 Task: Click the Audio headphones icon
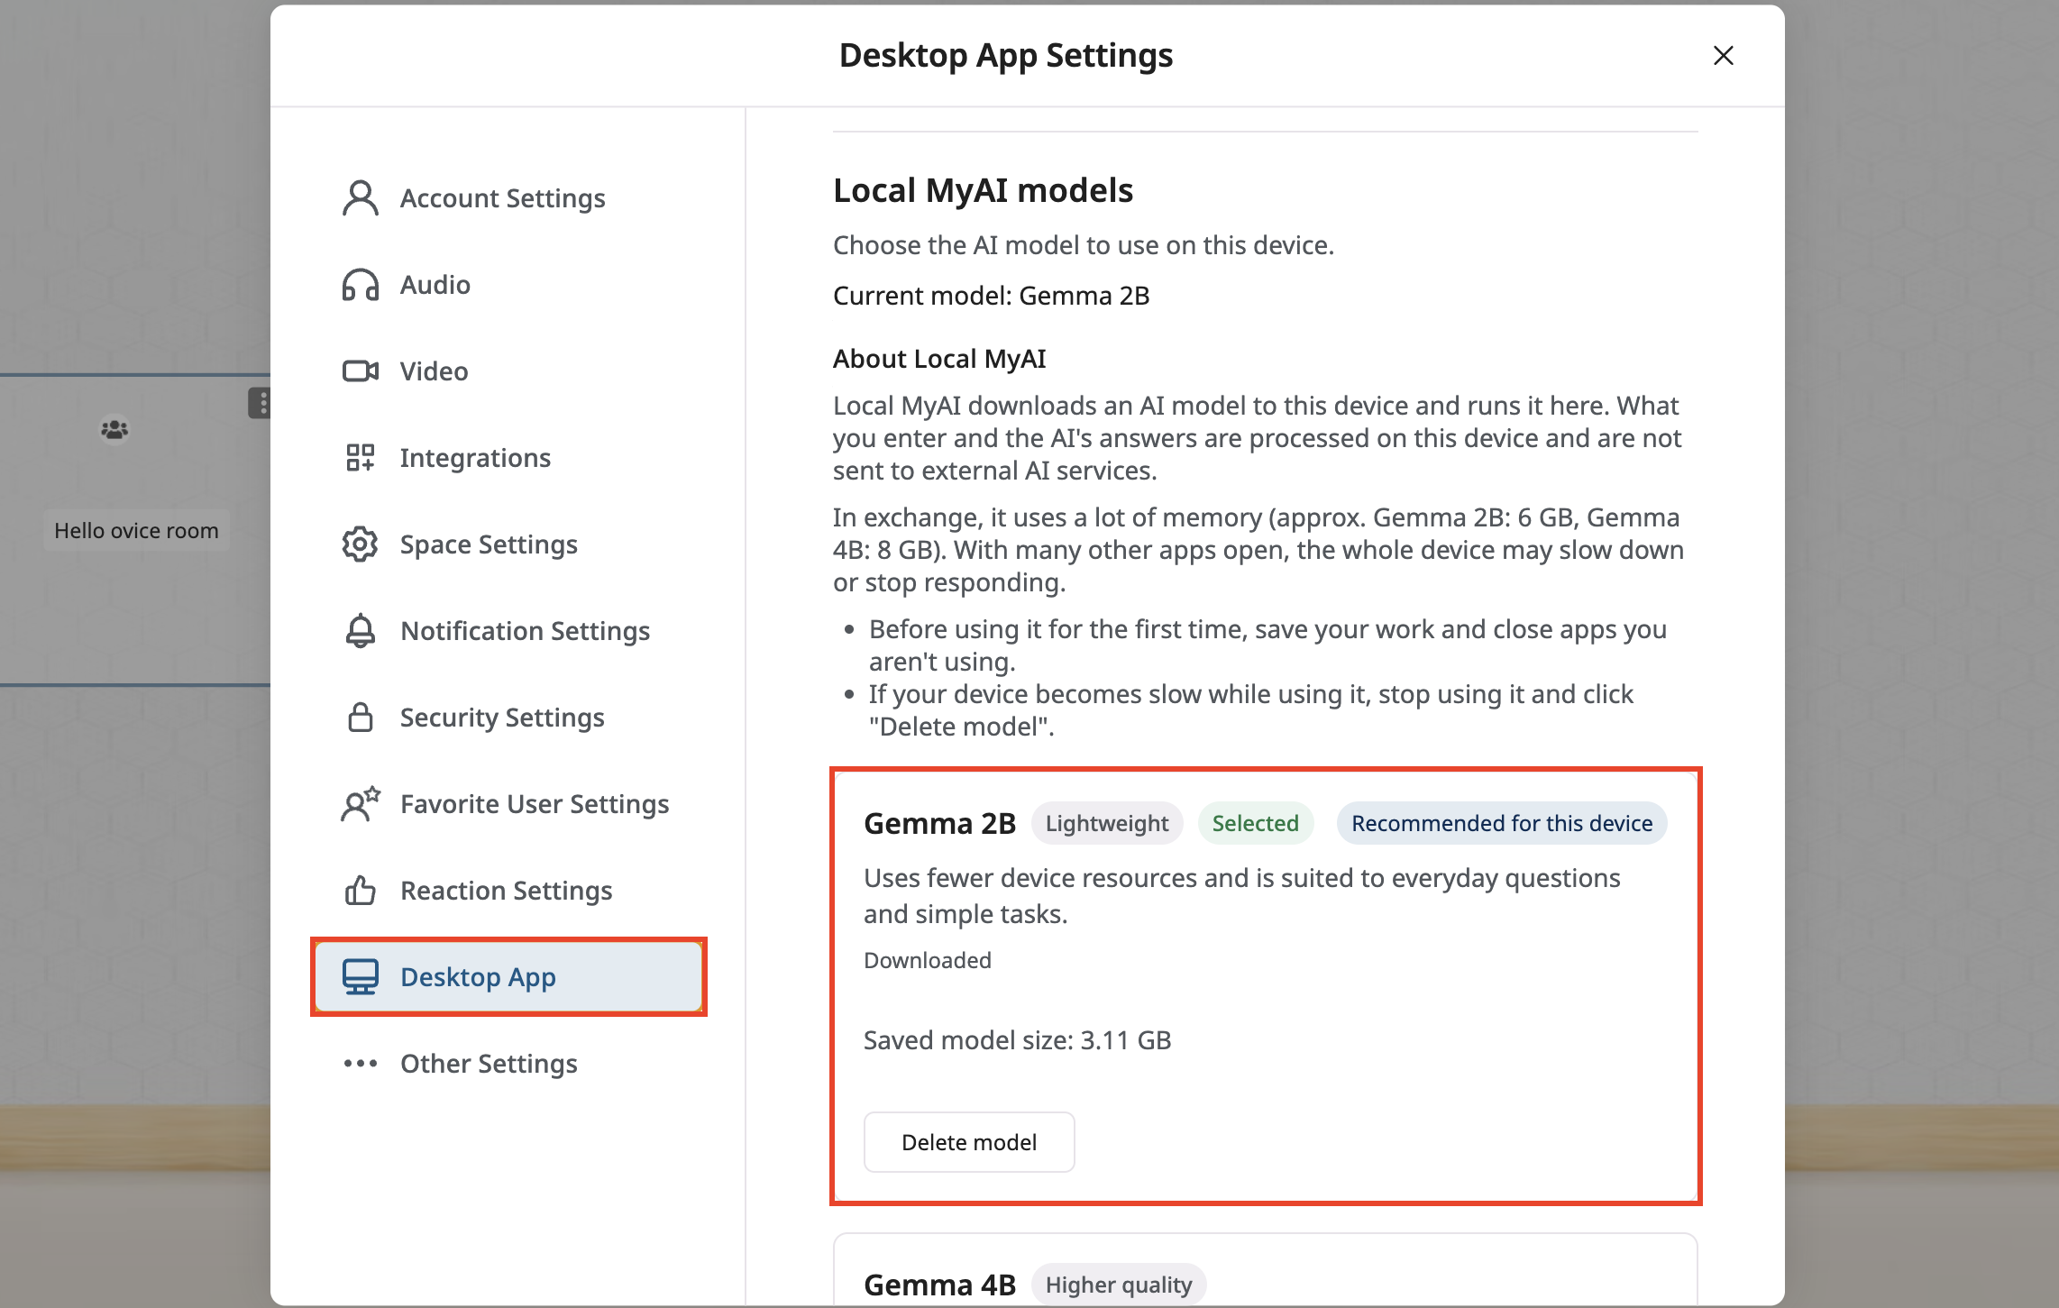tap(361, 285)
